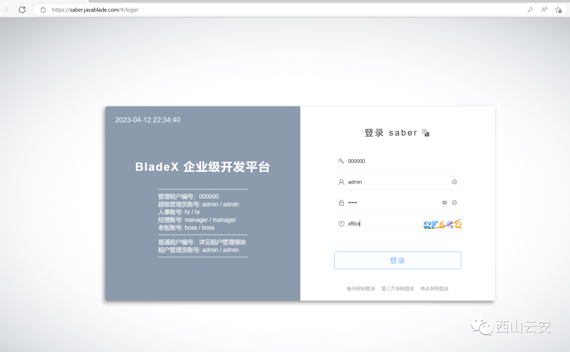
Task: Click the browser address bar URL
Action: [95, 10]
